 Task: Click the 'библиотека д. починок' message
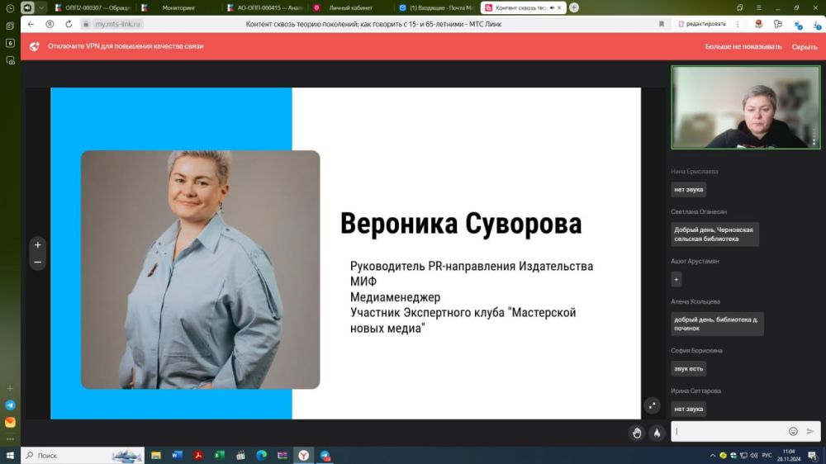(x=717, y=324)
